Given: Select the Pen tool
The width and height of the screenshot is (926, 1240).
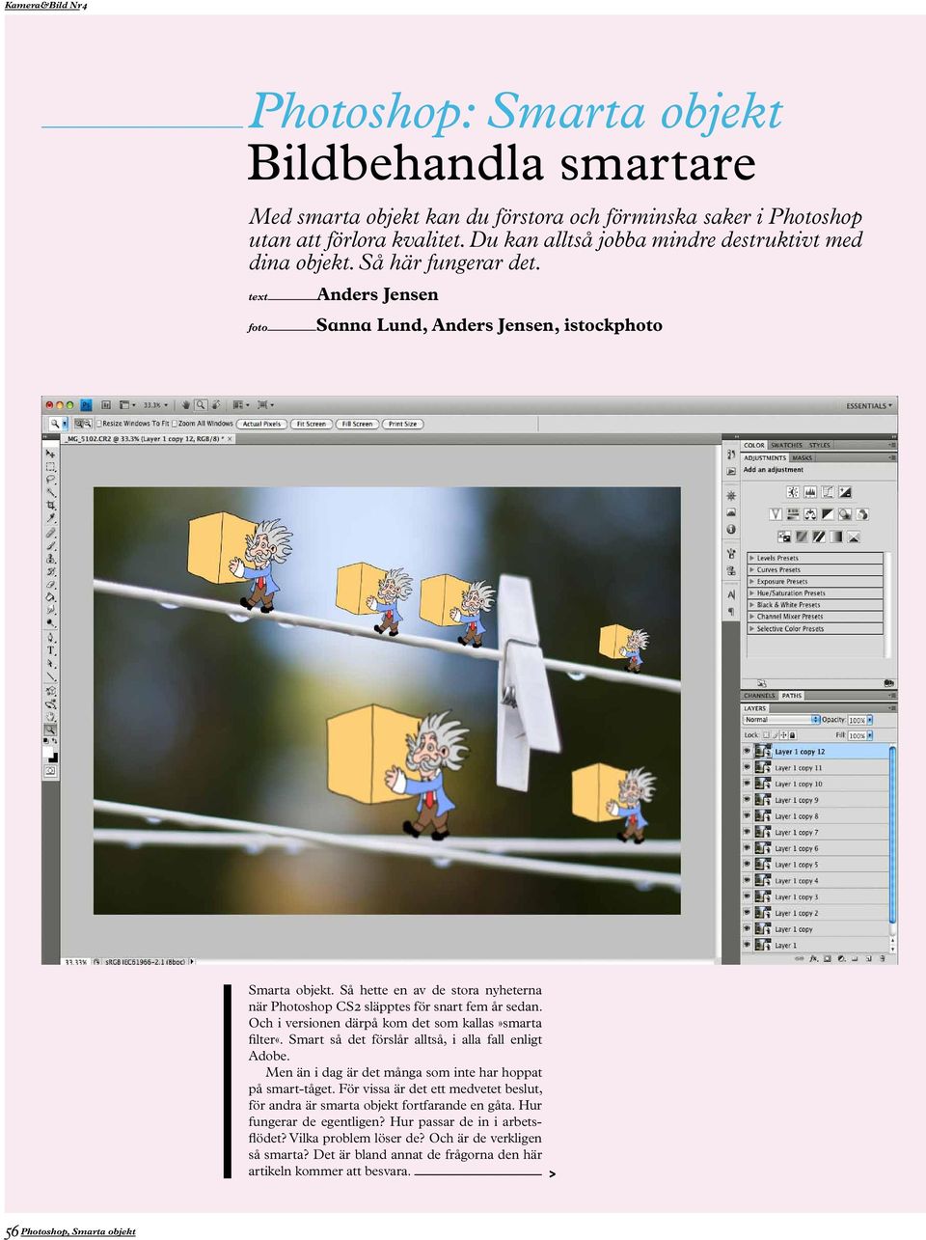Looking at the screenshot, I should [x=50, y=637].
